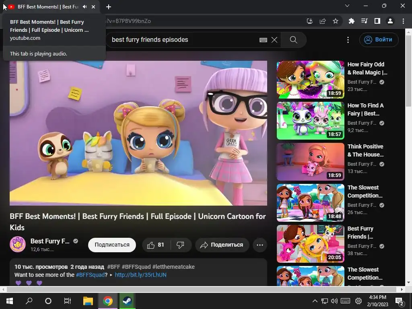Open Best Furry Friends 20:05 thumbnail
The width and height of the screenshot is (412, 309).
(x=310, y=243)
